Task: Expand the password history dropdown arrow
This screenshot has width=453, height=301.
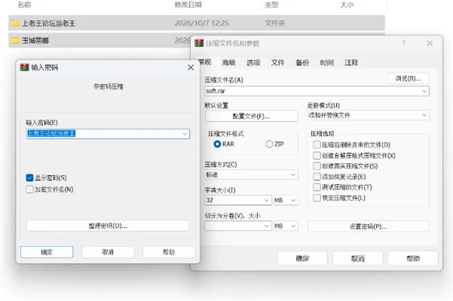Action: click(x=185, y=134)
